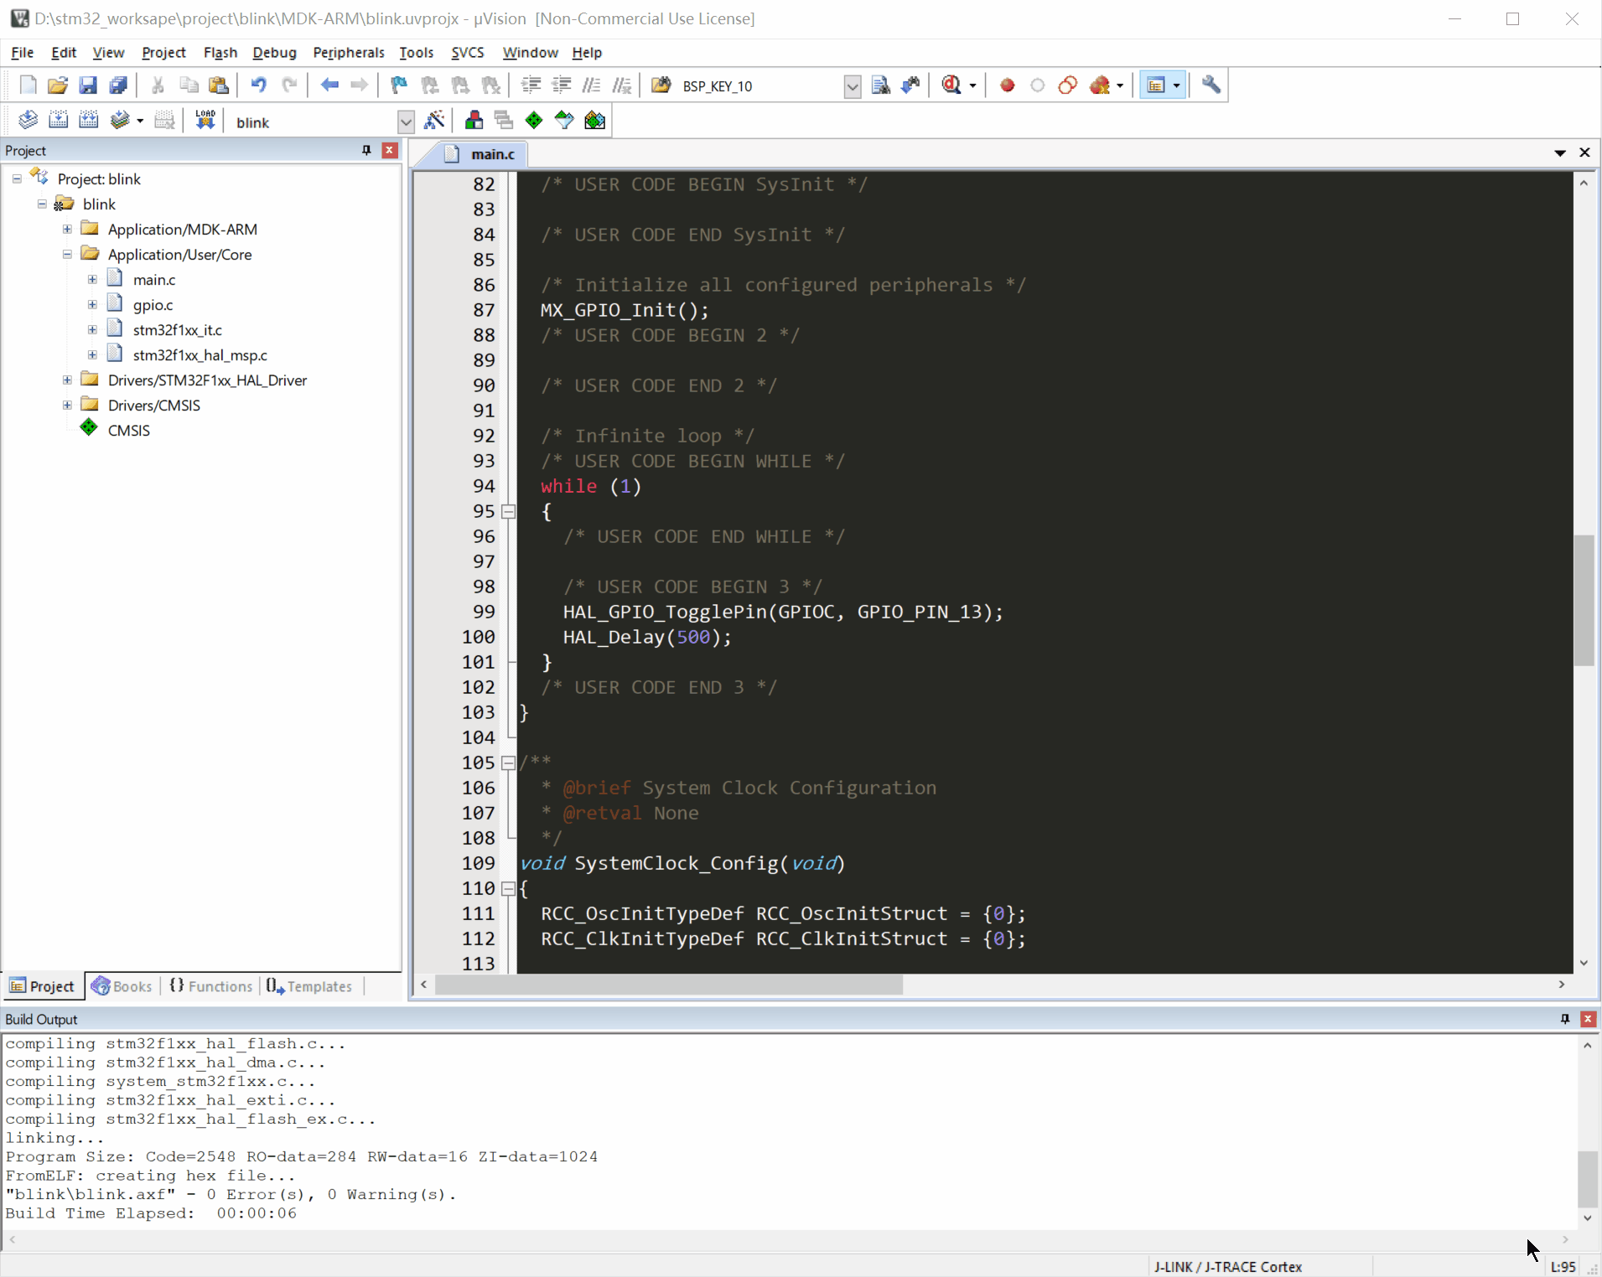Undo the last edit with Undo icon
The image size is (1602, 1277).
[259, 85]
